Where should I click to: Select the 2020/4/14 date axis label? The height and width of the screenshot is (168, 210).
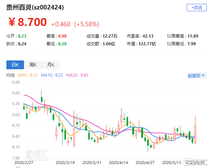[x=118, y=163]
